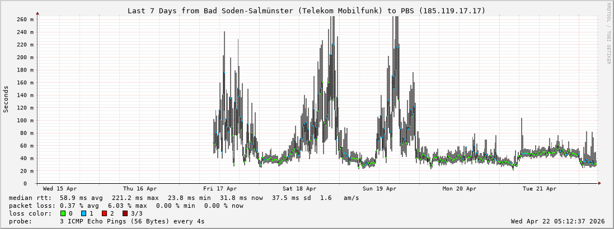The height and width of the screenshot is (229, 614).
Task: Select the Sat 18 Apr date label
Action: (x=299, y=189)
